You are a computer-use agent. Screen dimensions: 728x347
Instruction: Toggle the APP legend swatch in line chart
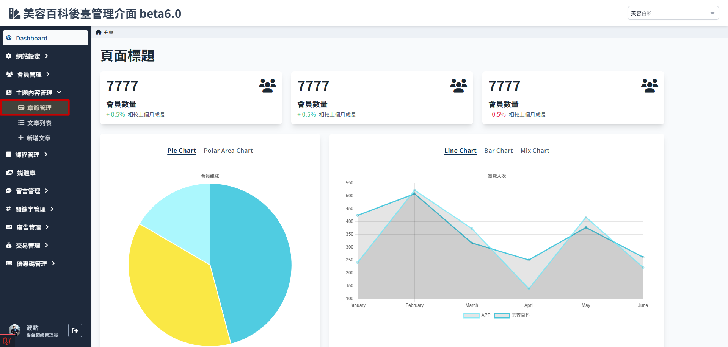click(x=472, y=315)
